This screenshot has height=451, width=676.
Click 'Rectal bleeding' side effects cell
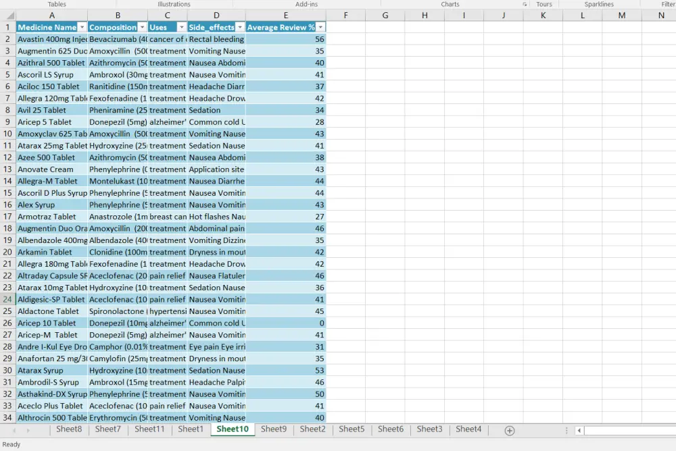[x=216, y=39]
